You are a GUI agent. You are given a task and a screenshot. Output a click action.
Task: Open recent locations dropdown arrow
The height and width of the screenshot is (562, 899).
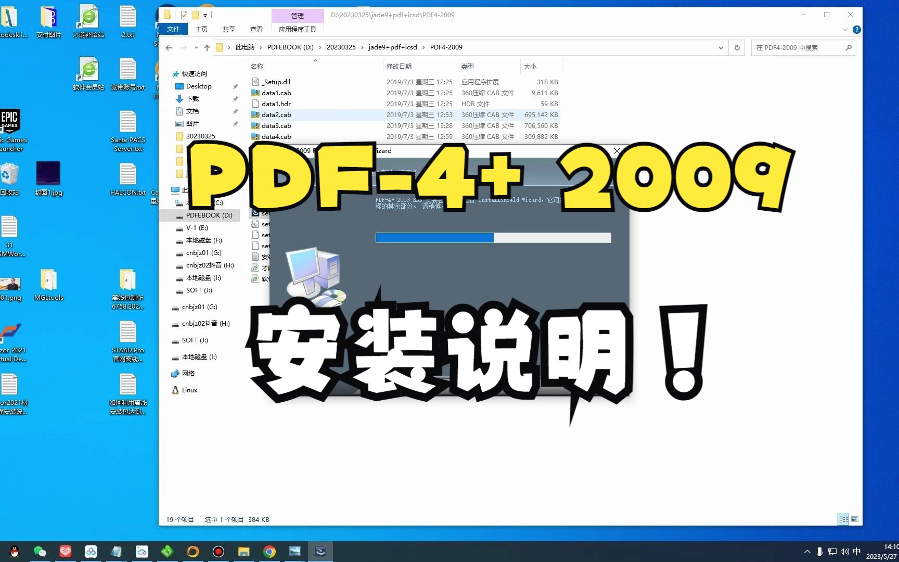pos(196,47)
